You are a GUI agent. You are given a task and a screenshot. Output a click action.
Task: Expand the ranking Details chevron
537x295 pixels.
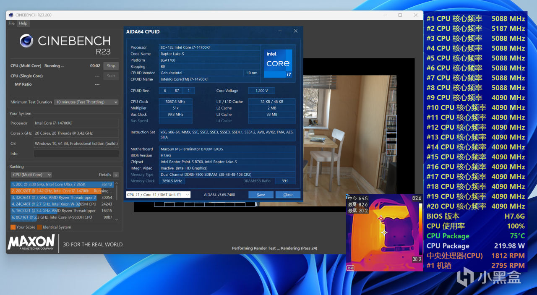point(116,175)
